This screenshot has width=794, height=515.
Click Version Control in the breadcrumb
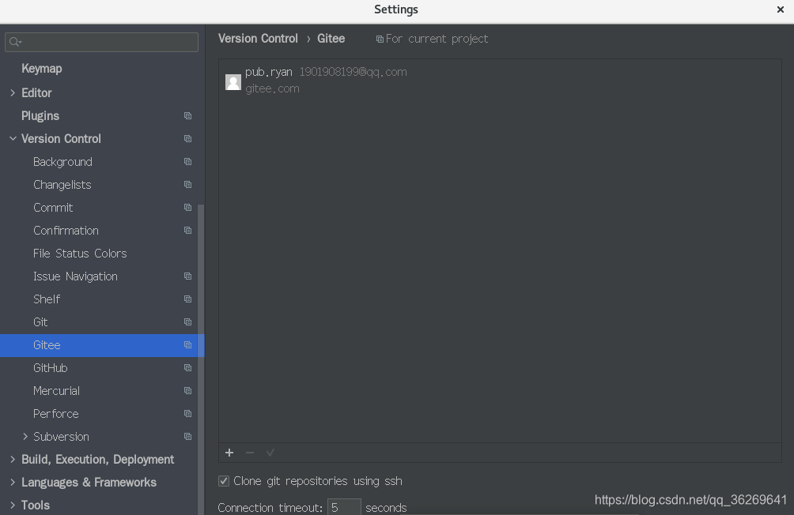(x=258, y=38)
